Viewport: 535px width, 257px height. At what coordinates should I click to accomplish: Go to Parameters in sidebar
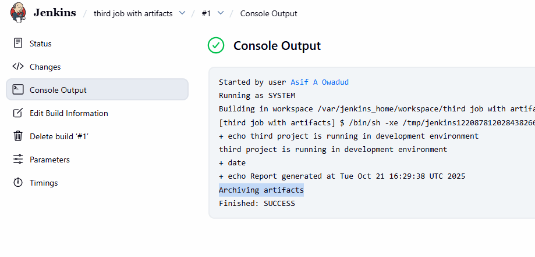pos(49,160)
